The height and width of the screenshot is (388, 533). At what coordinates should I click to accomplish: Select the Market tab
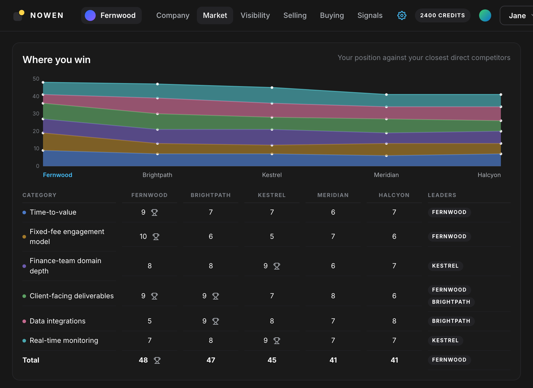pyautogui.click(x=215, y=15)
